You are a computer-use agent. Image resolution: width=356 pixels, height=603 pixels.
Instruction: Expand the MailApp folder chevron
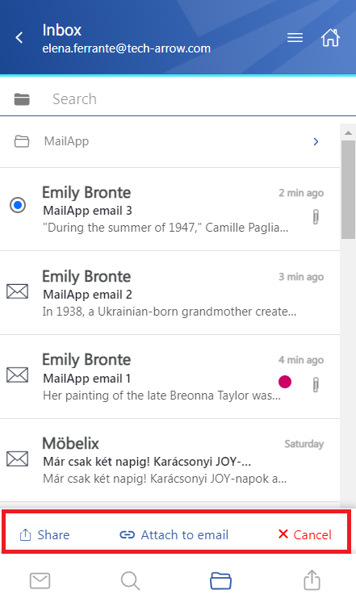coord(316,141)
